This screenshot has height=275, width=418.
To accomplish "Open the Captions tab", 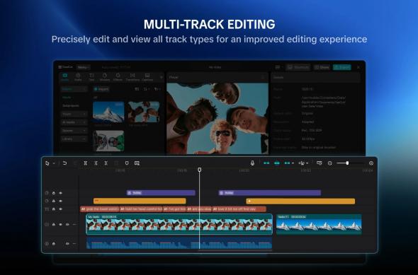I will pyautogui.click(x=147, y=77).
